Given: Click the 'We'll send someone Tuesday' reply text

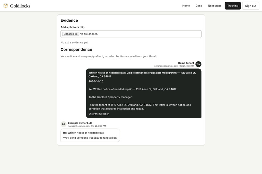Looking at the screenshot, I should pyautogui.click(x=90, y=138).
